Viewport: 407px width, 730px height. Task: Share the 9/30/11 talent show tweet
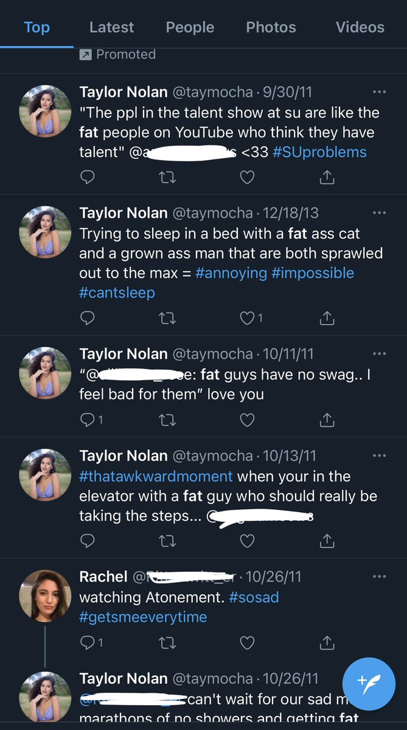327,177
